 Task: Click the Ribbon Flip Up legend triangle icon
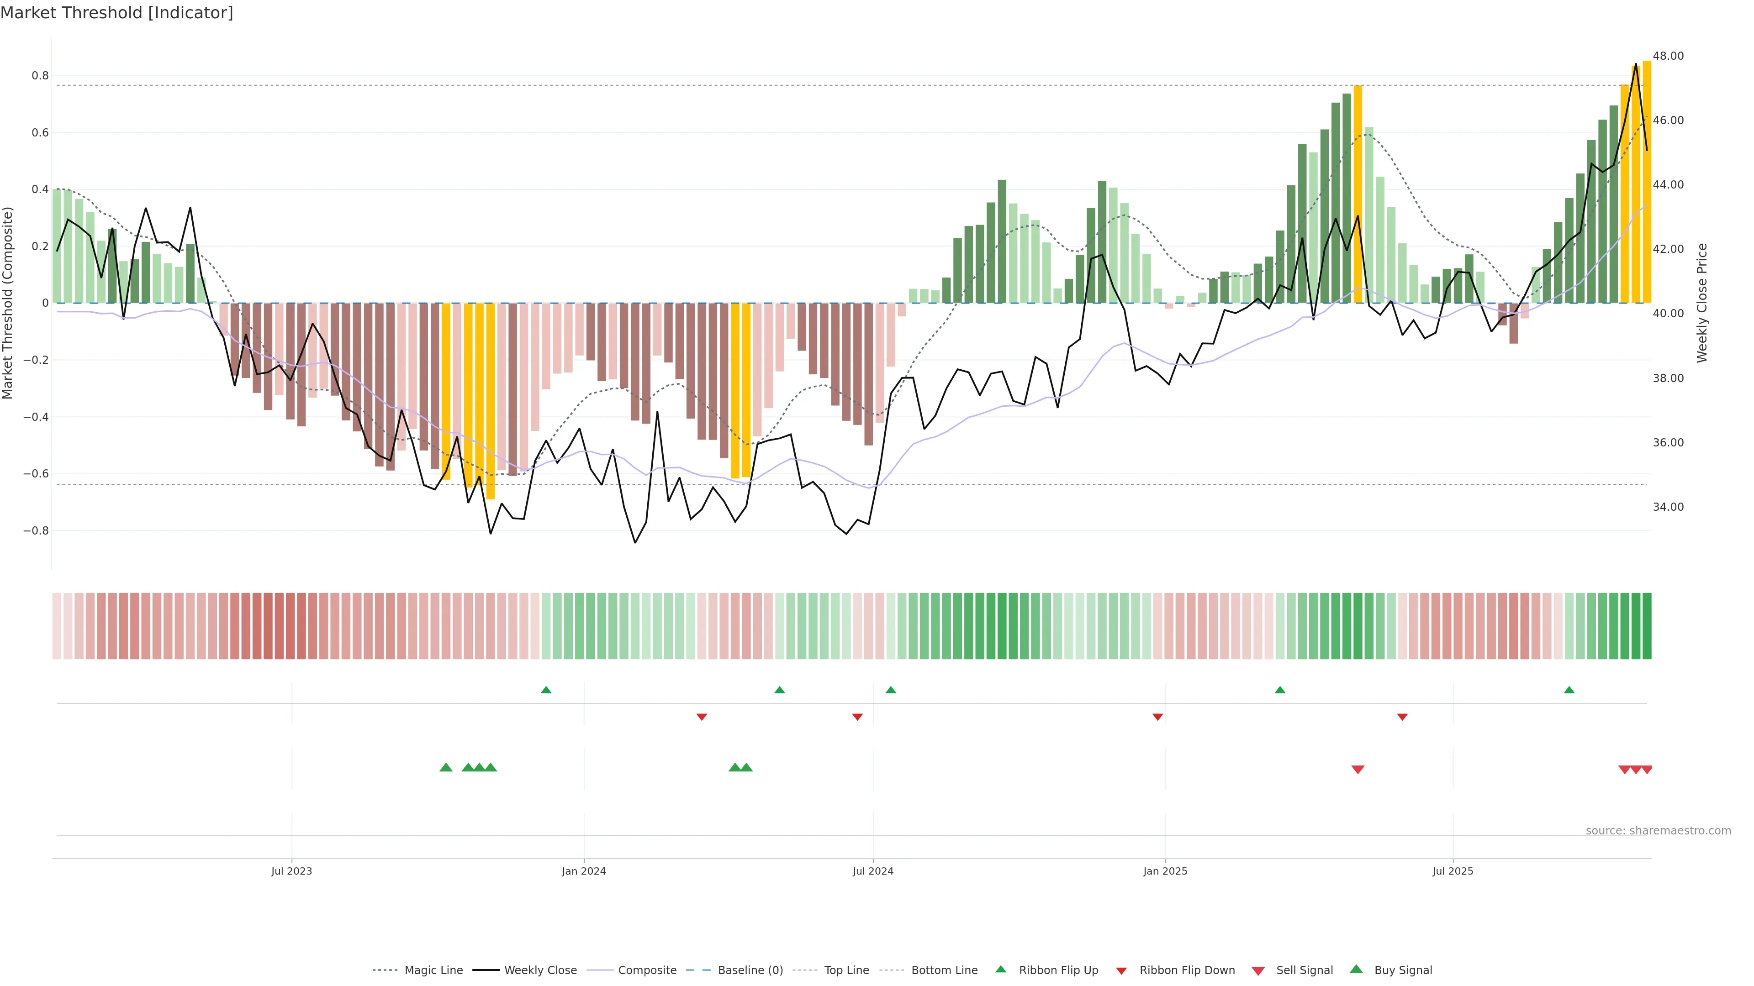(x=1000, y=969)
